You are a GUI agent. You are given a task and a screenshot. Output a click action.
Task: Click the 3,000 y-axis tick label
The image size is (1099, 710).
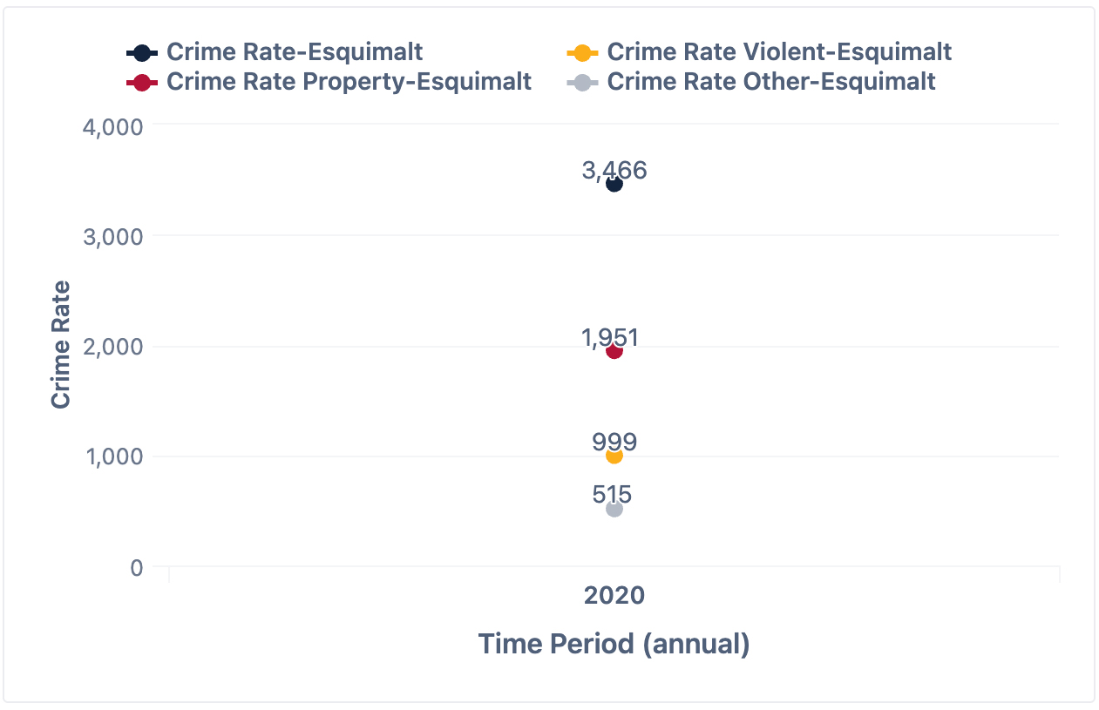(113, 236)
